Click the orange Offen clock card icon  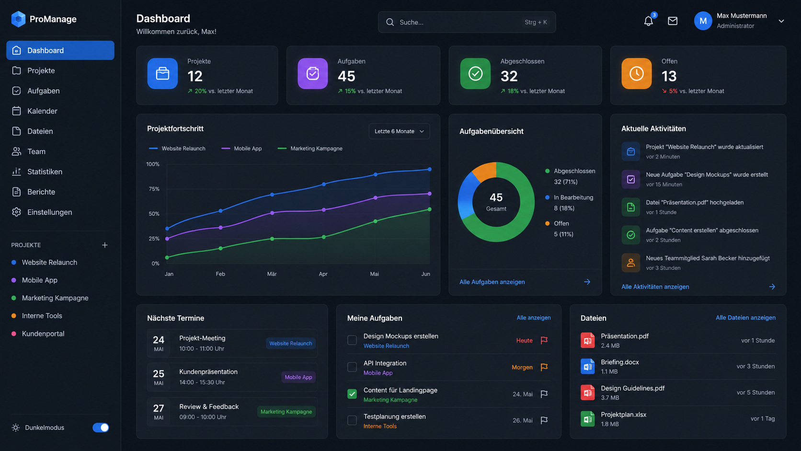[637, 73]
